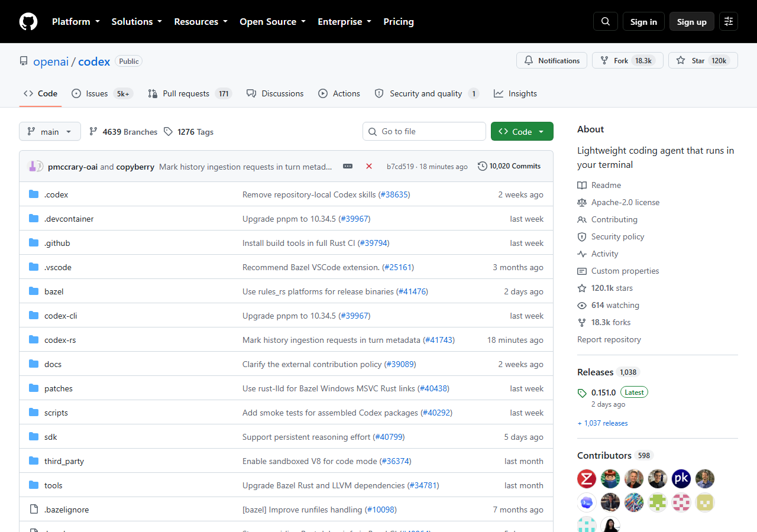View 4639 Branches link
This screenshot has width=757, height=532.
tap(123, 132)
